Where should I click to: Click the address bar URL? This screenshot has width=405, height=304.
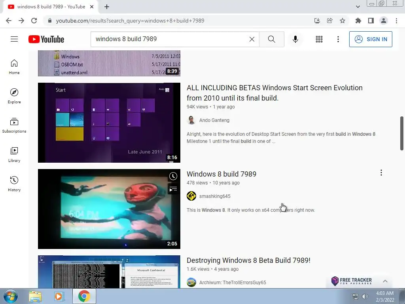coord(130,21)
